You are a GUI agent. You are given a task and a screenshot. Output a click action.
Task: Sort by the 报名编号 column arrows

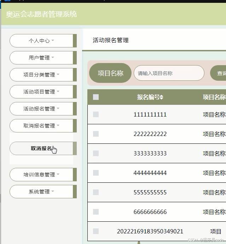point(162,97)
